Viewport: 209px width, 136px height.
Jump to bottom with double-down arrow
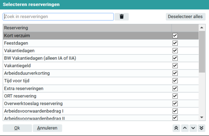[201, 128]
